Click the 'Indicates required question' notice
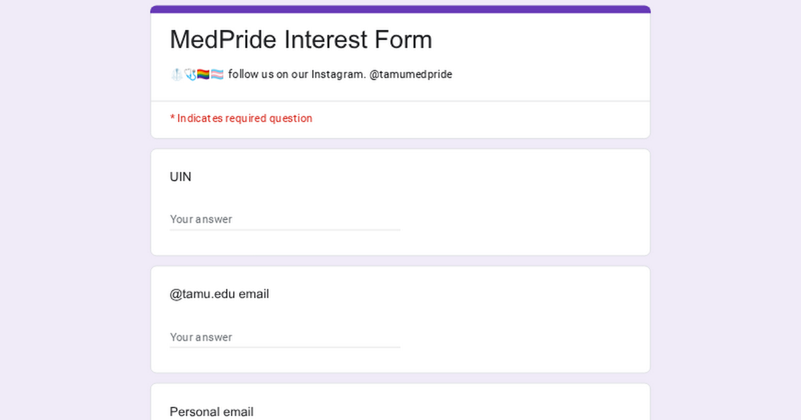 coord(244,119)
